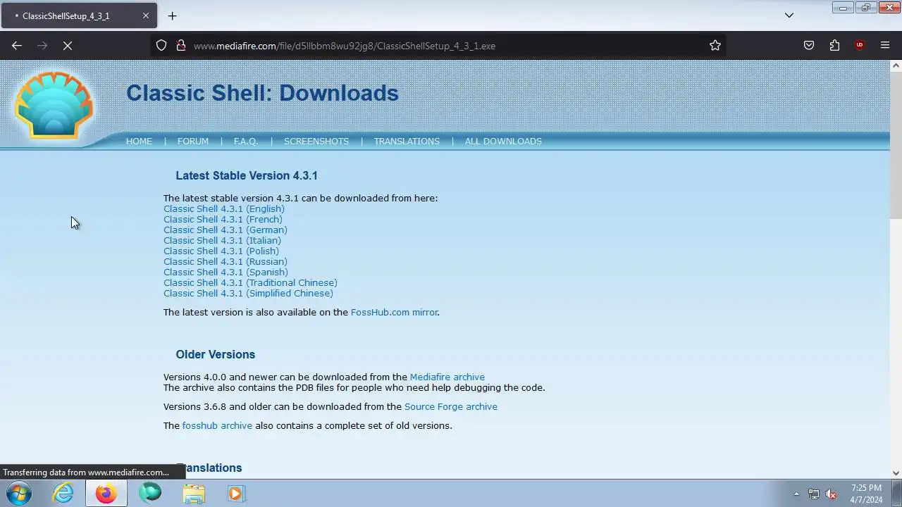Download Classic Shell 4.3.1 (Simplified Chinese)

point(248,294)
